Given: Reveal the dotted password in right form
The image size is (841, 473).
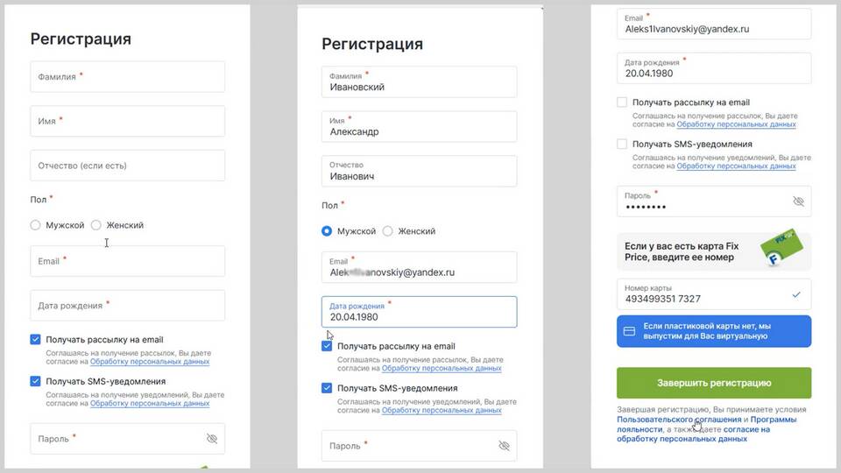Looking at the screenshot, I should coord(798,201).
